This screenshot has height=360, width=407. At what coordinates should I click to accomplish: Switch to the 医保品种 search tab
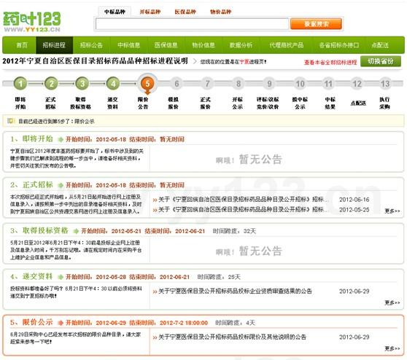[185, 12]
